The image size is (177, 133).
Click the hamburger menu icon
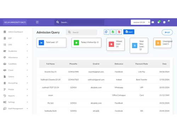click(37, 22)
